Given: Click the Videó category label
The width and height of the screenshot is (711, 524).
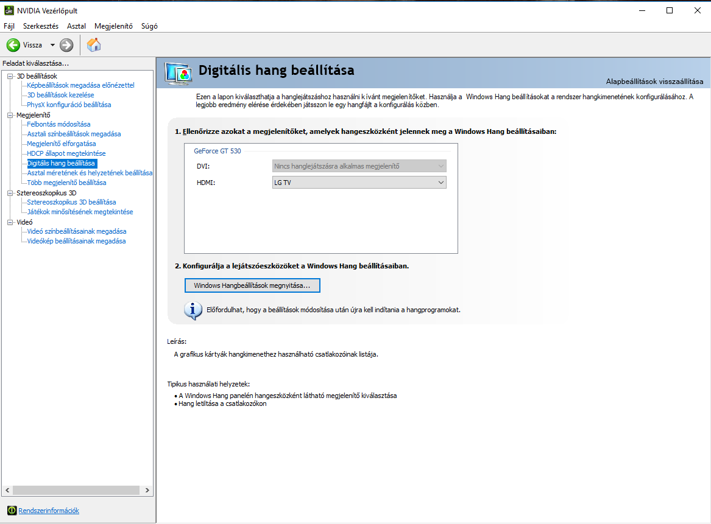Looking at the screenshot, I should point(24,222).
